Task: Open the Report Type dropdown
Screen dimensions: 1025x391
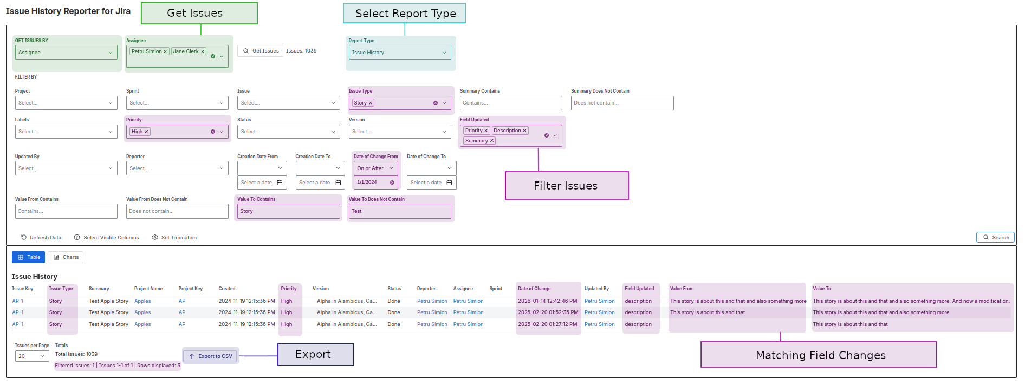Action: point(400,53)
